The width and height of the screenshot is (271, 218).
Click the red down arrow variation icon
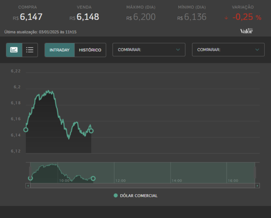pyautogui.click(x=226, y=18)
